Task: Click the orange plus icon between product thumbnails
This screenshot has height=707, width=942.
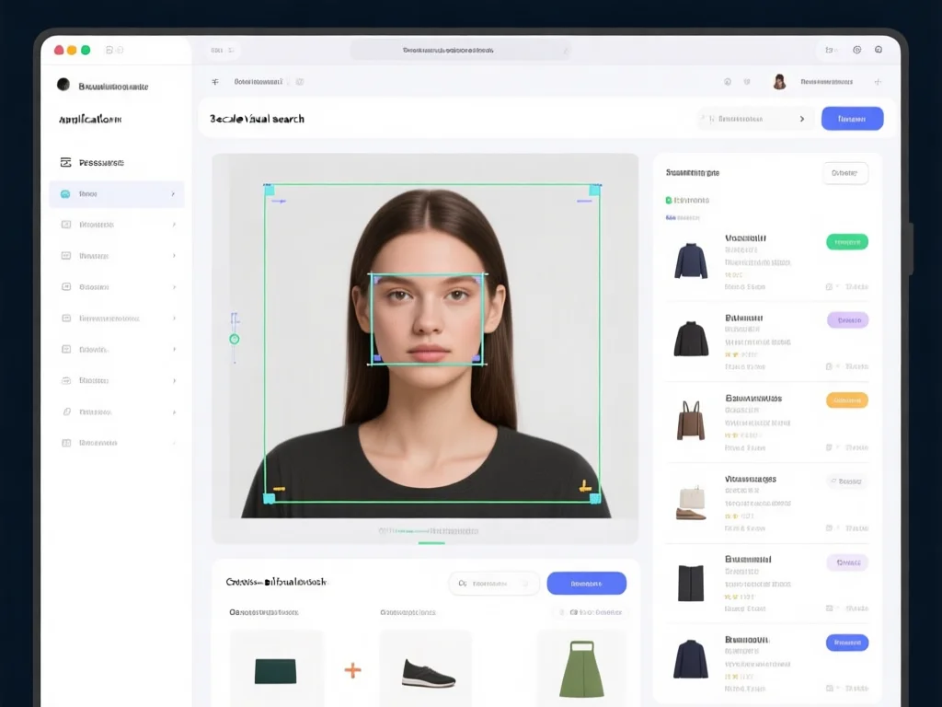Action: [352, 670]
